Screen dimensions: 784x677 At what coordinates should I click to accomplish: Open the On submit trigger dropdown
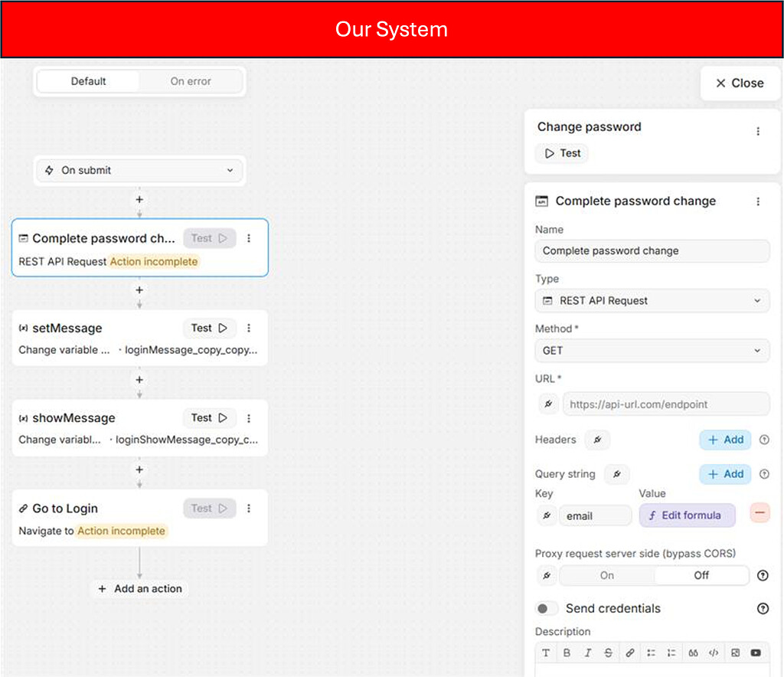pos(139,171)
